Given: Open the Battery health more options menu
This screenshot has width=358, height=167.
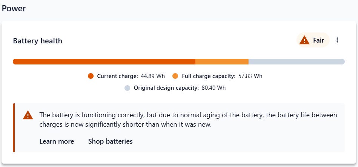Looking at the screenshot, I should pos(337,40).
